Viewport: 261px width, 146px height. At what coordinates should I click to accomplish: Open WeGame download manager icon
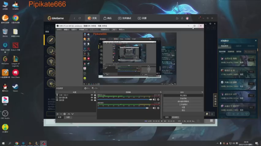click(182, 18)
